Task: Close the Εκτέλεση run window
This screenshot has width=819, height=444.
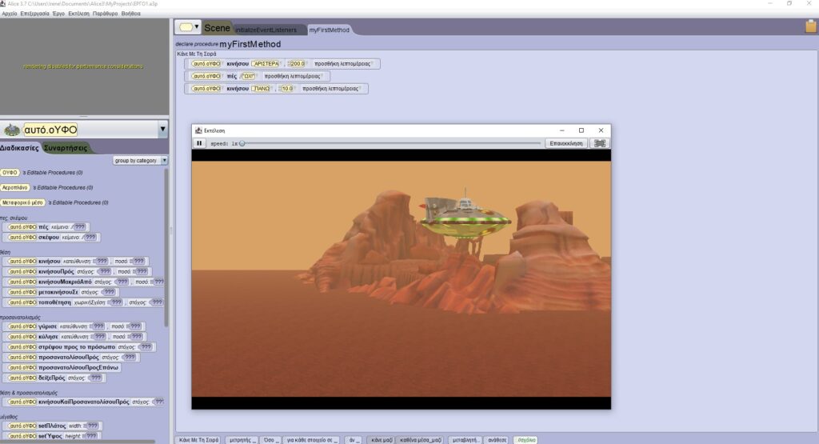Action: (599, 130)
